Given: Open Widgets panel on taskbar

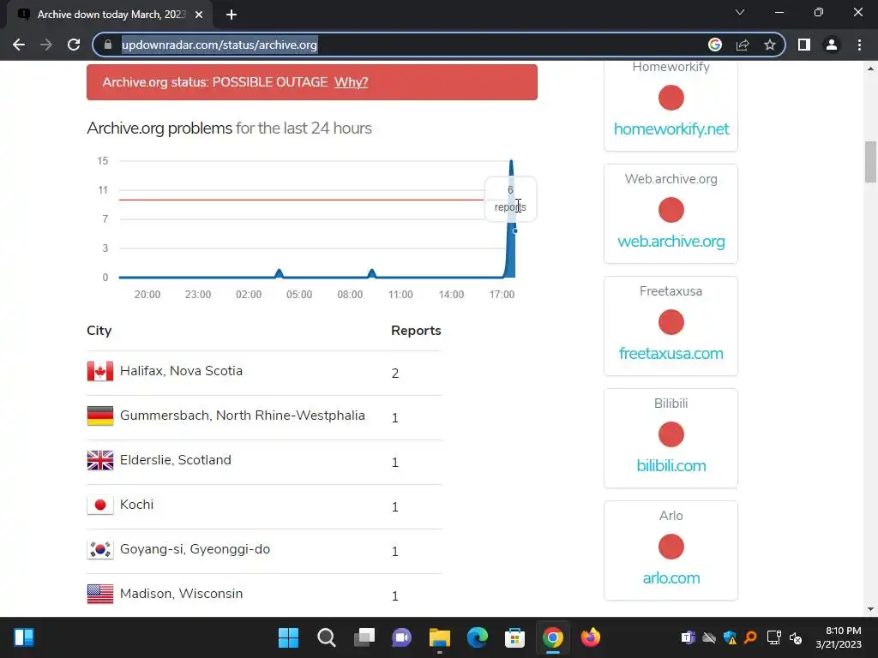Looking at the screenshot, I should point(24,637).
